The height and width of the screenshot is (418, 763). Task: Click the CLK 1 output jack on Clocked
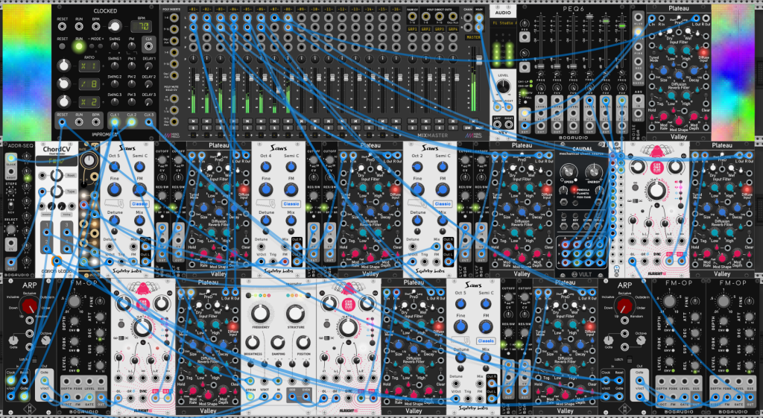click(x=115, y=122)
